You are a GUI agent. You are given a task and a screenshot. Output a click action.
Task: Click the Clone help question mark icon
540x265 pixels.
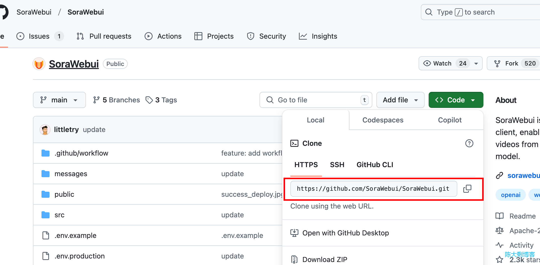coord(469,143)
